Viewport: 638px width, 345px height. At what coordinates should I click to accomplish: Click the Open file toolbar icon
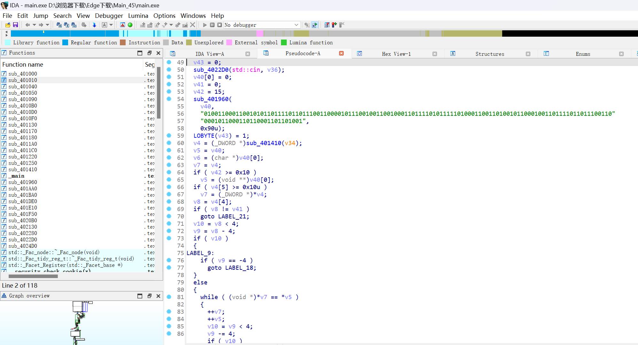(x=8, y=25)
